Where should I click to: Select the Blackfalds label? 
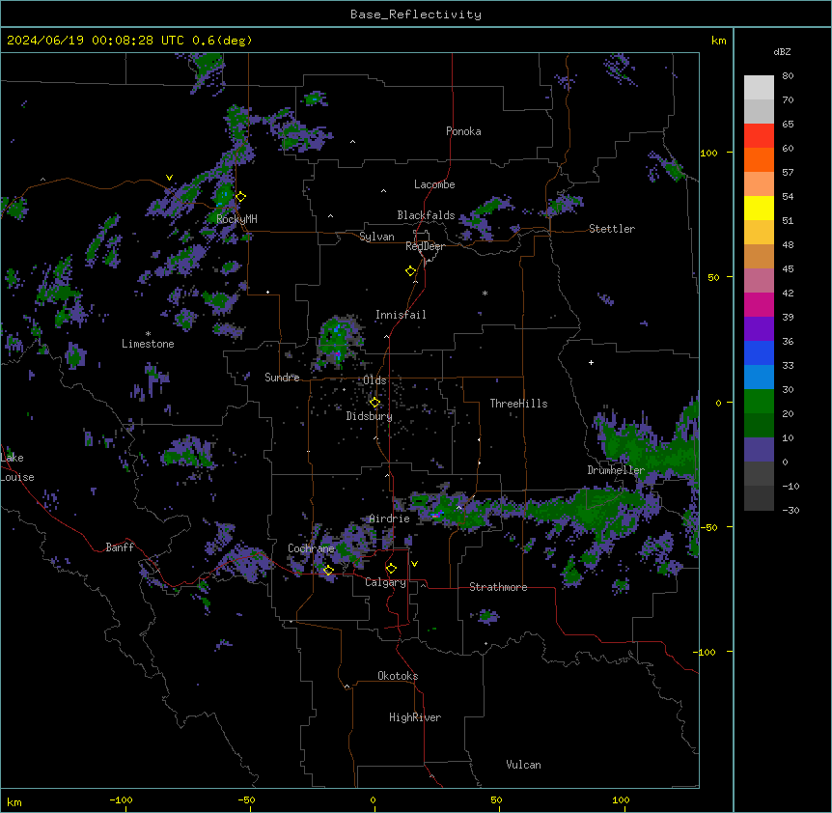(426, 215)
